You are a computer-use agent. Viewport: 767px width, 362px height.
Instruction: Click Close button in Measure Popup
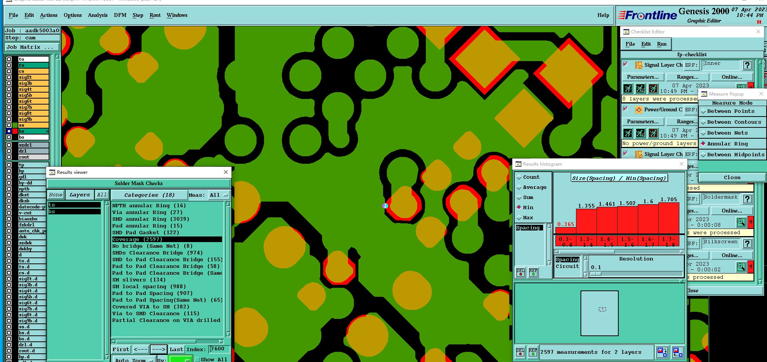pos(732,178)
